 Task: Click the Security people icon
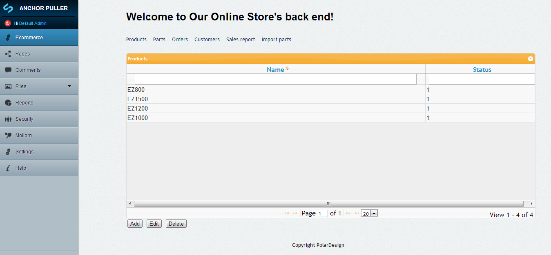(x=8, y=119)
